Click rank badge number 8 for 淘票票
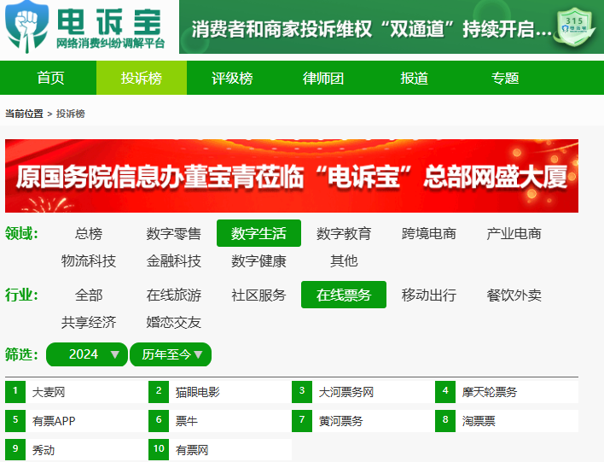This screenshot has height=462, width=604. pos(445,421)
